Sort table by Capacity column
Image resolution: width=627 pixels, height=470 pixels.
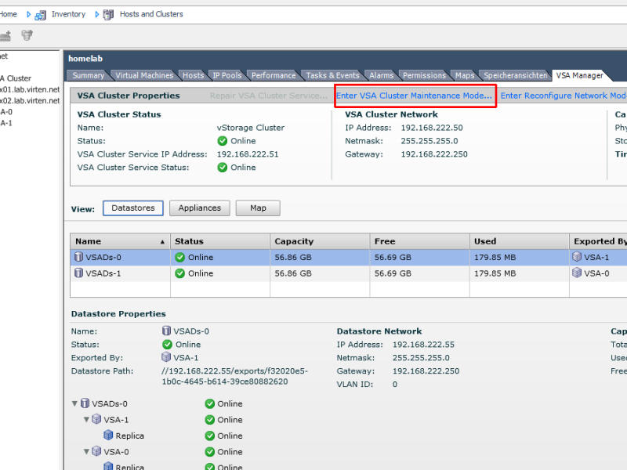click(x=320, y=241)
